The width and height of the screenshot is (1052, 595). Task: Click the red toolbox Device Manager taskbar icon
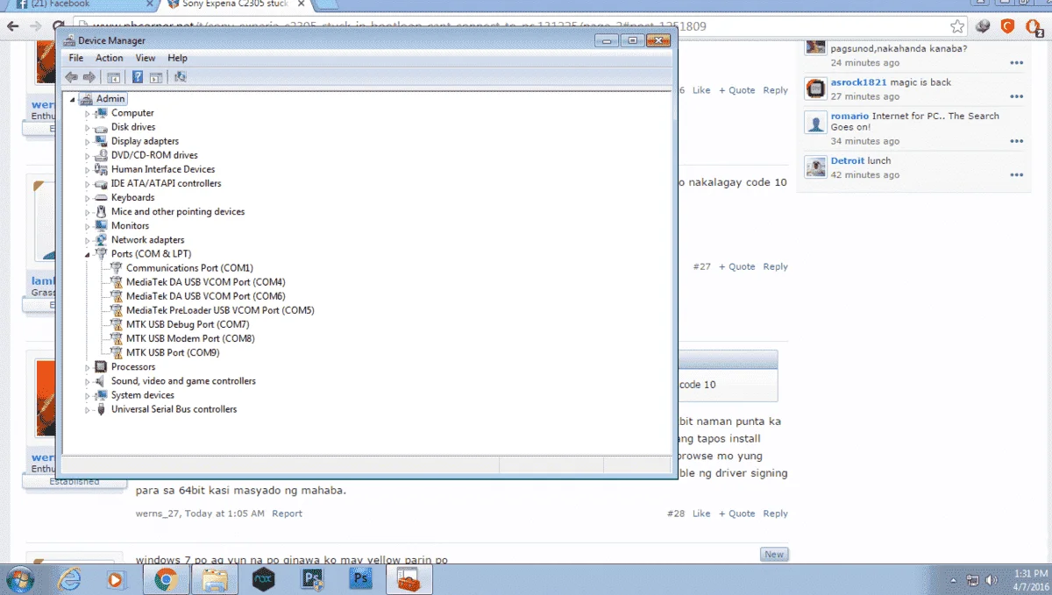coord(410,579)
